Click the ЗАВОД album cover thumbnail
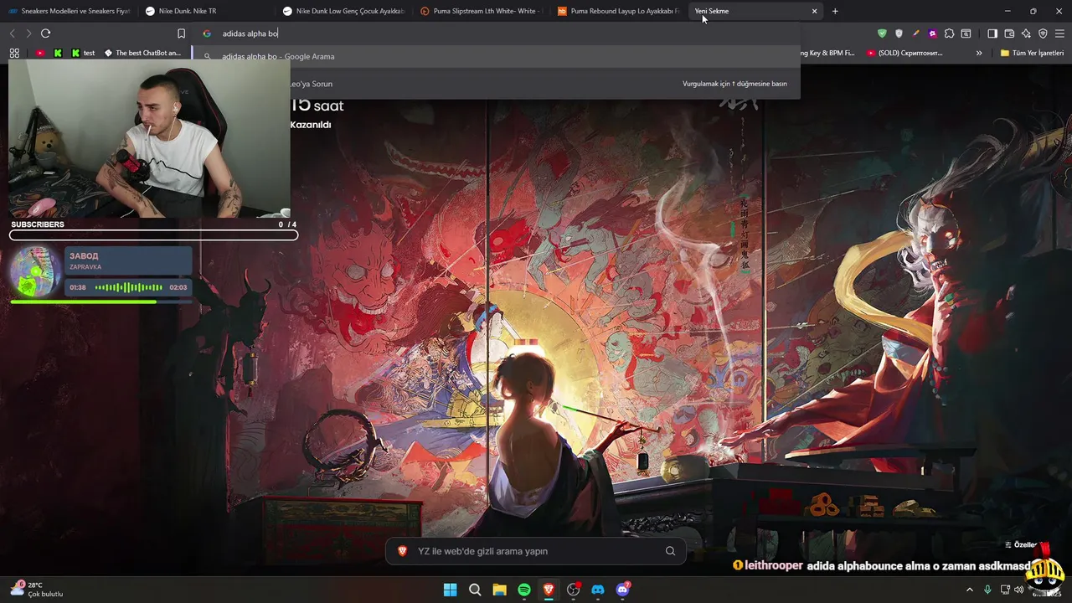This screenshot has height=603, width=1072. coord(34,271)
